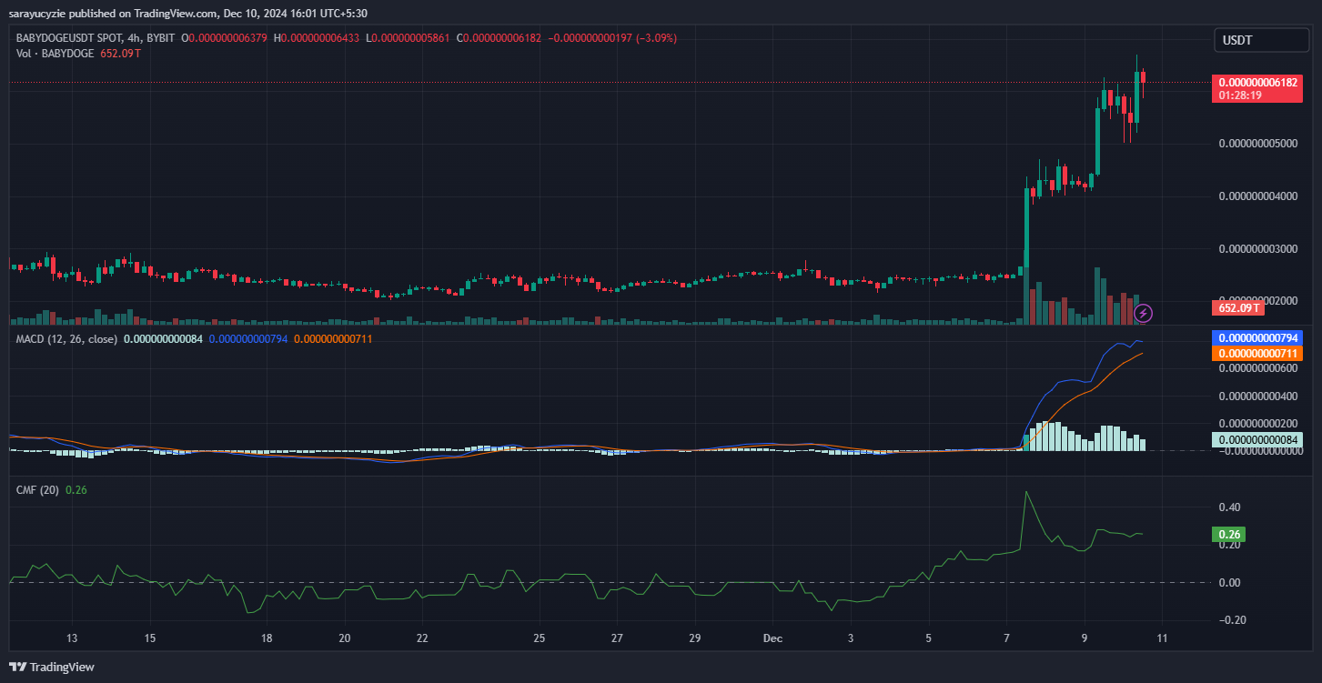Click the red current price label 0.000000006182
The width and height of the screenshot is (1322, 683).
click(x=1259, y=83)
